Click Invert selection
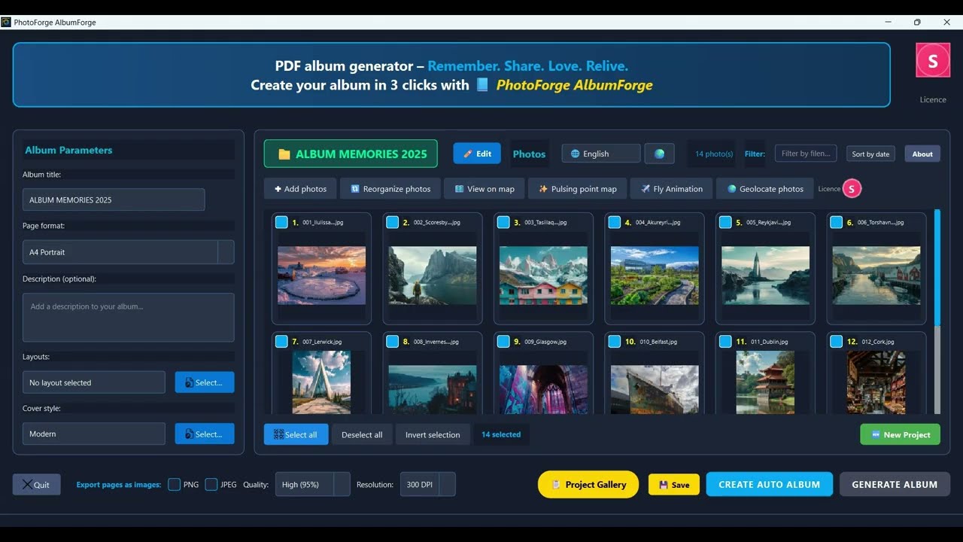The height and width of the screenshot is (542, 963). (433, 434)
